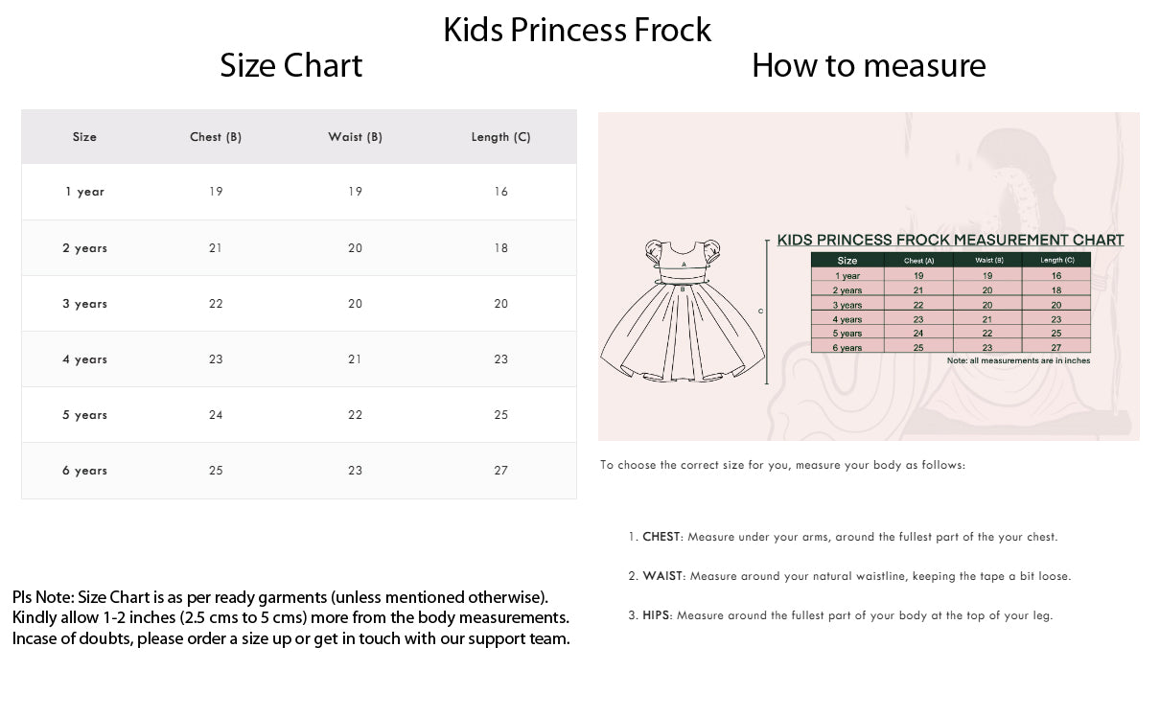The image size is (1160, 717).
Task: Select the "Size Chart" heading
Action: pos(290,65)
